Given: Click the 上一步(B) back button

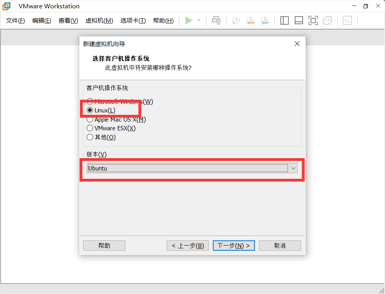Looking at the screenshot, I should [x=188, y=246].
